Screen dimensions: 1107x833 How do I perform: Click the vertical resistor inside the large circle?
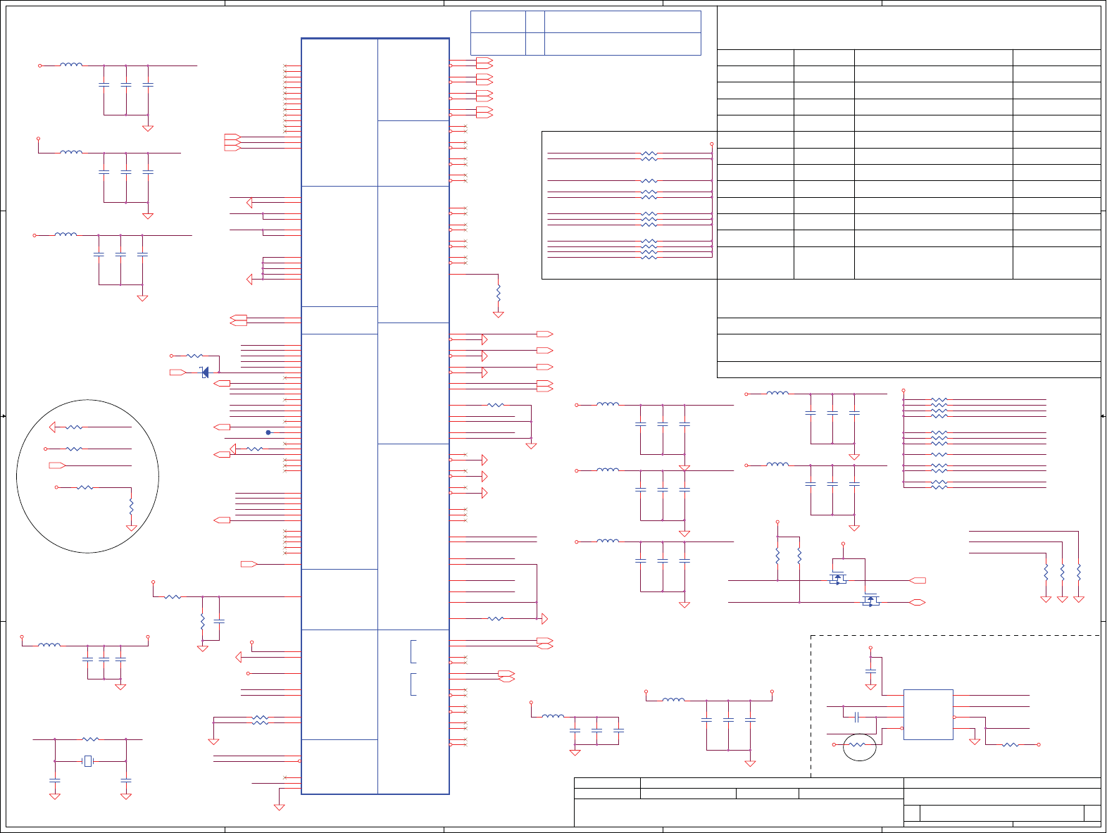(131, 506)
